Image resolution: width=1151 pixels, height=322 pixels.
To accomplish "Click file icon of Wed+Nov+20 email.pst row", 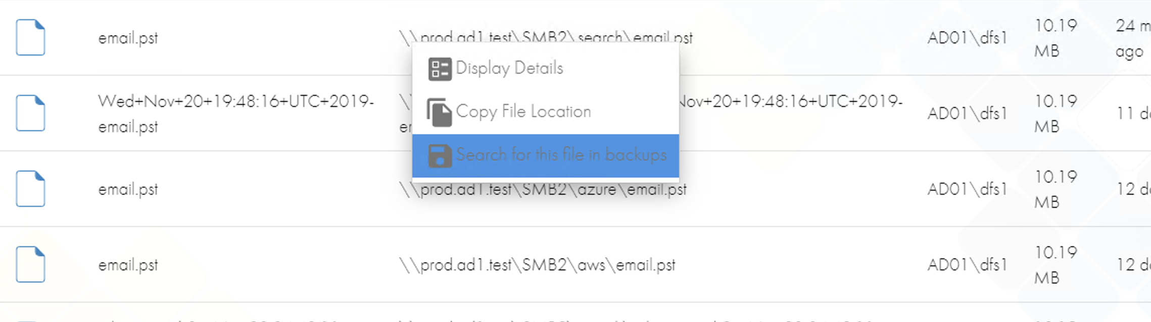I will [x=30, y=113].
